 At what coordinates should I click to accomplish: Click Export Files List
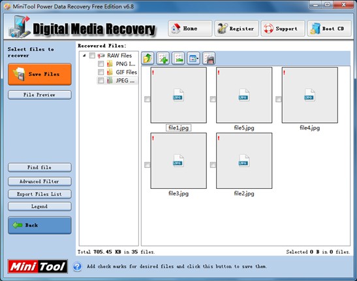pos(40,194)
